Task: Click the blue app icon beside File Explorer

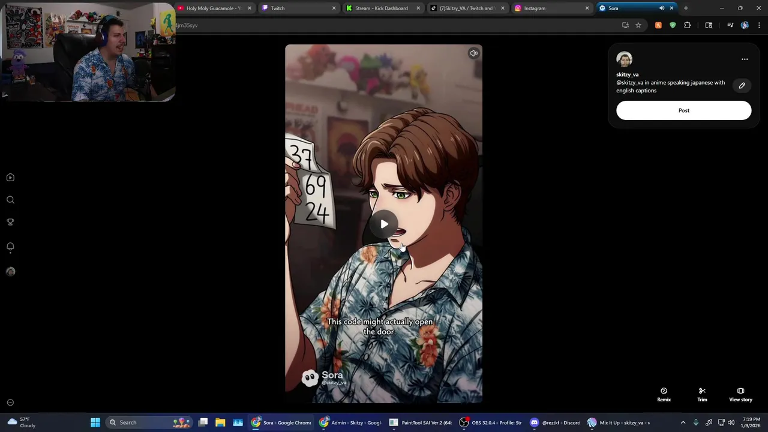Action: (238, 422)
